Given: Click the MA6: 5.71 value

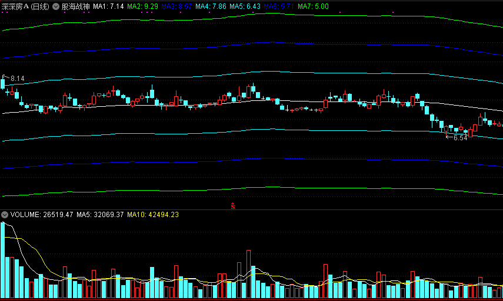Looking at the screenshot, I should click(279, 6).
